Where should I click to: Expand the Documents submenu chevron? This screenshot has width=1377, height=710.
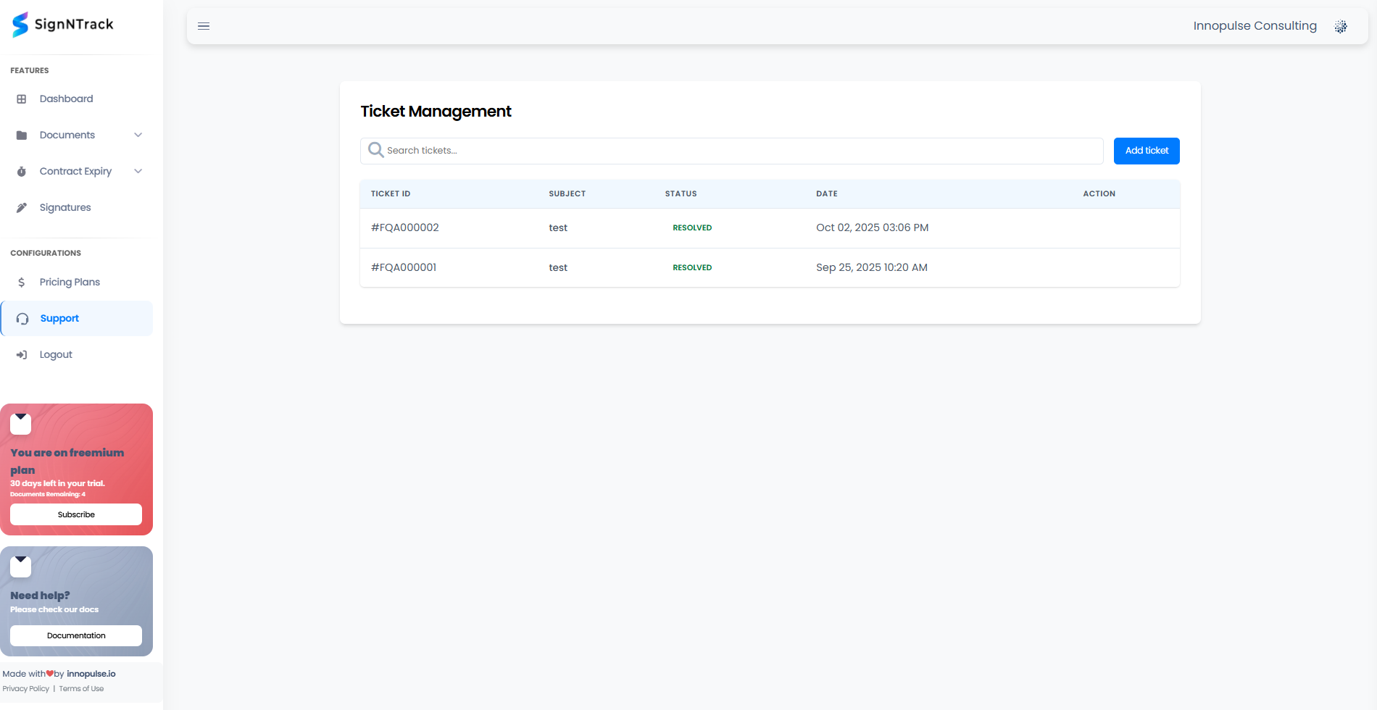pos(138,135)
